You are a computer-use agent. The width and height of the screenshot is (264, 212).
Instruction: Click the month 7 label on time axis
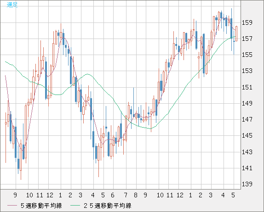pos(126,195)
